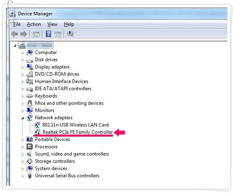Image resolution: width=233 pixels, height=193 pixels.
Task: Select the Display adapters label
Action: point(52,67)
